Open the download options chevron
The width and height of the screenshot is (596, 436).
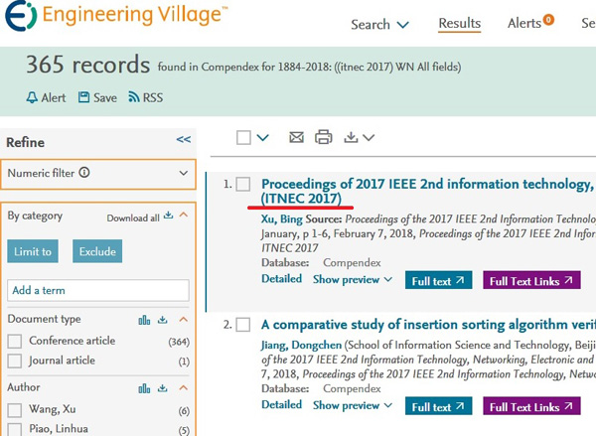click(369, 138)
